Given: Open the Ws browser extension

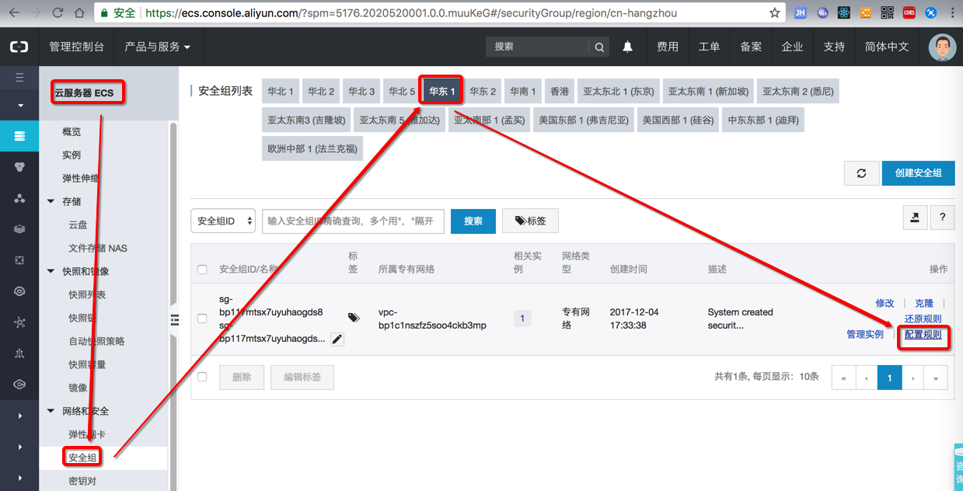Looking at the screenshot, I should pos(822,12).
